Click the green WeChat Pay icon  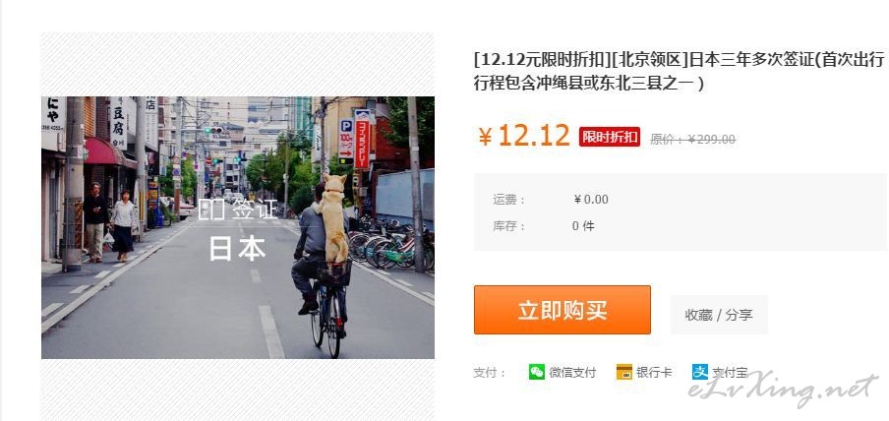point(536,372)
